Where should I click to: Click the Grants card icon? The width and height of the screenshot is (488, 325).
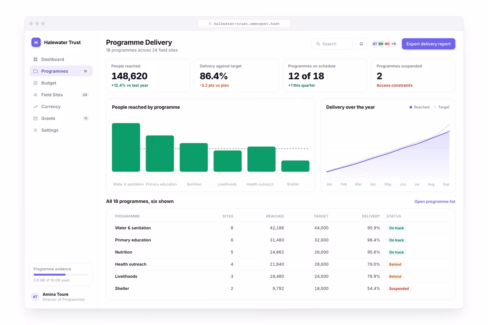point(35,118)
